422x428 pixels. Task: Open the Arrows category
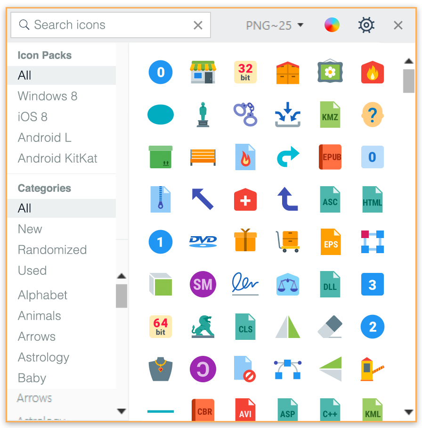click(x=36, y=337)
